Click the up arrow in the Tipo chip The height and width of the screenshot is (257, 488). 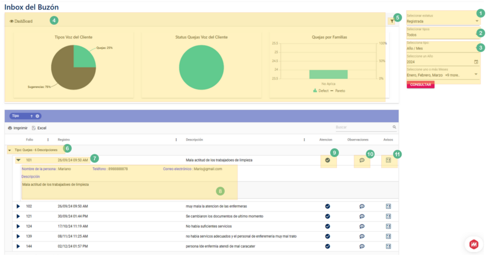(x=31, y=116)
